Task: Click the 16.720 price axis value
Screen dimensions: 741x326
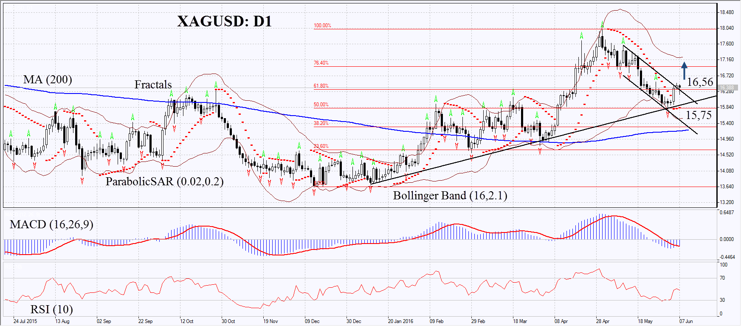Action: pos(727,76)
